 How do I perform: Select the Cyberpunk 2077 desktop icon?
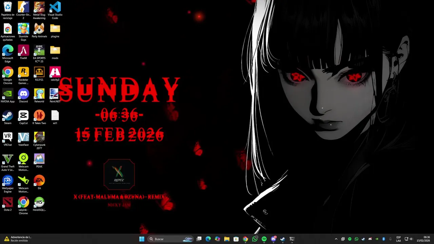tap(39, 140)
